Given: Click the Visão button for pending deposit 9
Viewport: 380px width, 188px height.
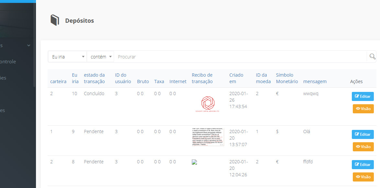Looking at the screenshot, I should click(363, 146).
